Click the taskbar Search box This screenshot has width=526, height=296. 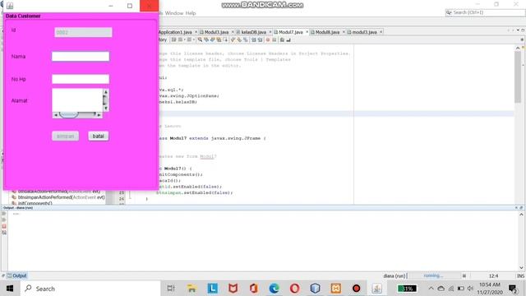[x=90, y=289]
